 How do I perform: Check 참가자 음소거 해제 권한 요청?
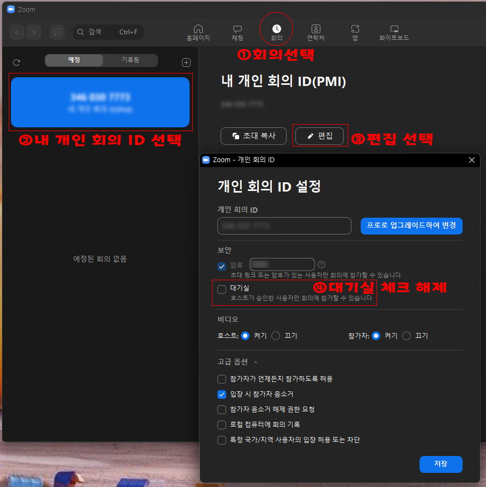tap(222, 409)
